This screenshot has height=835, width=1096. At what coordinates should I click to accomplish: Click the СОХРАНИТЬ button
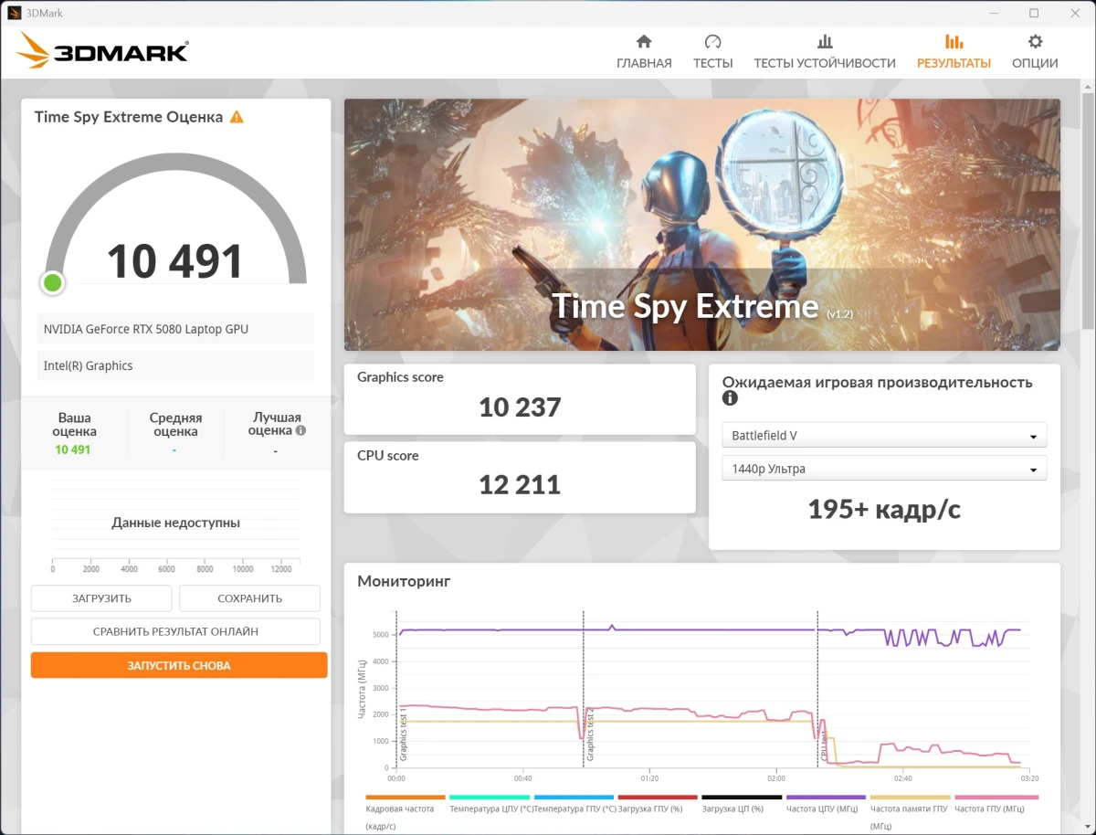tap(249, 598)
